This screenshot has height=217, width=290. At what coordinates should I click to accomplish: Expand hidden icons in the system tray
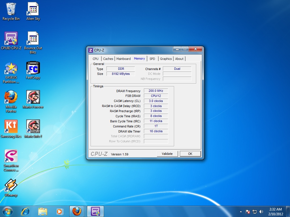click(x=240, y=211)
